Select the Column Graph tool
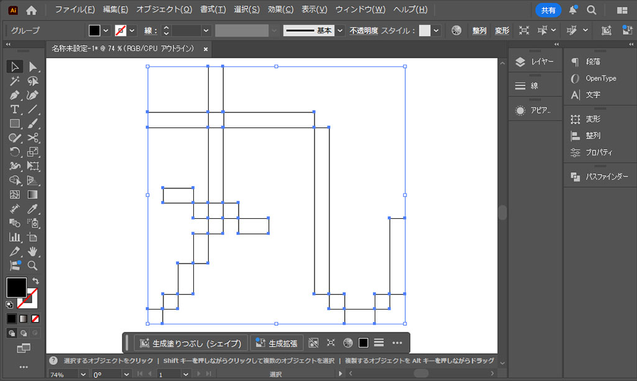Image resolution: width=637 pixels, height=381 pixels. click(15, 237)
